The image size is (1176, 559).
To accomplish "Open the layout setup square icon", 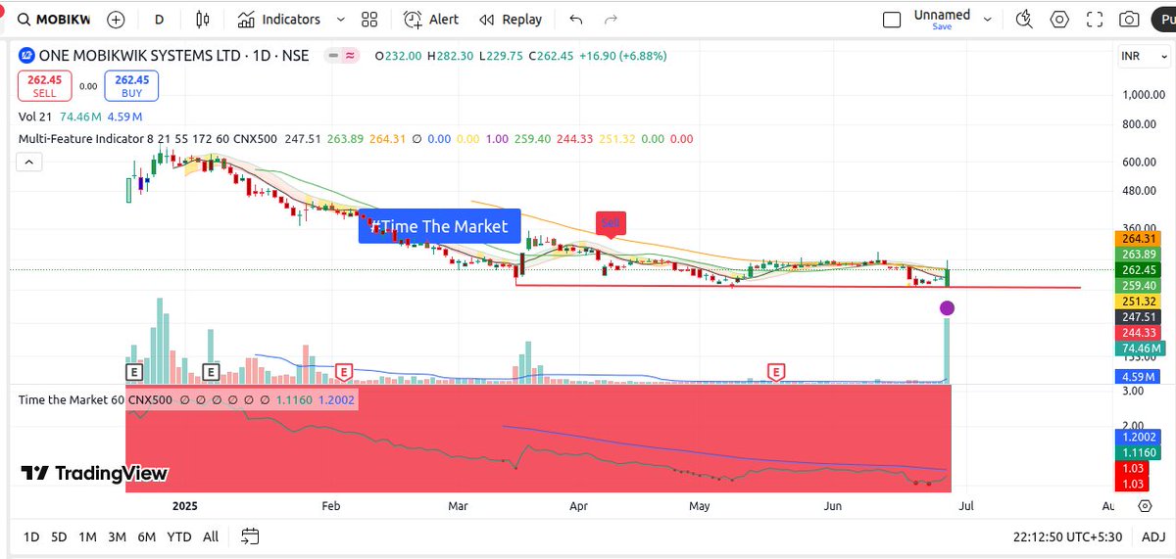I will pyautogui.click(x=891, y=20).
